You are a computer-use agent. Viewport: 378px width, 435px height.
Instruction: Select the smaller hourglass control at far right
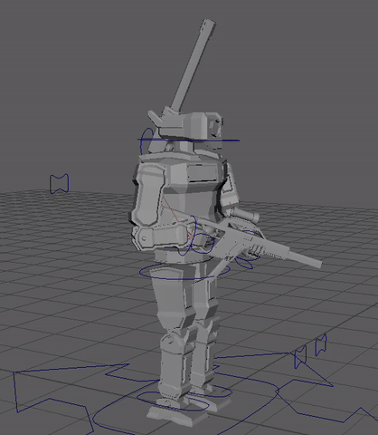pyautogui.click(x=321, y=344)
